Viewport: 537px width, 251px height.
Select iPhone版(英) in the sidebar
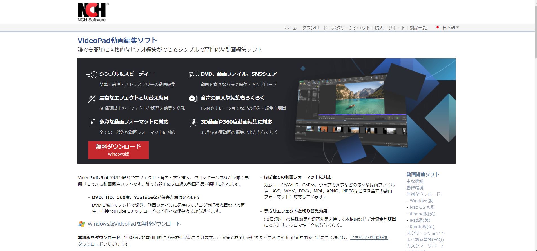pos(422,214)
